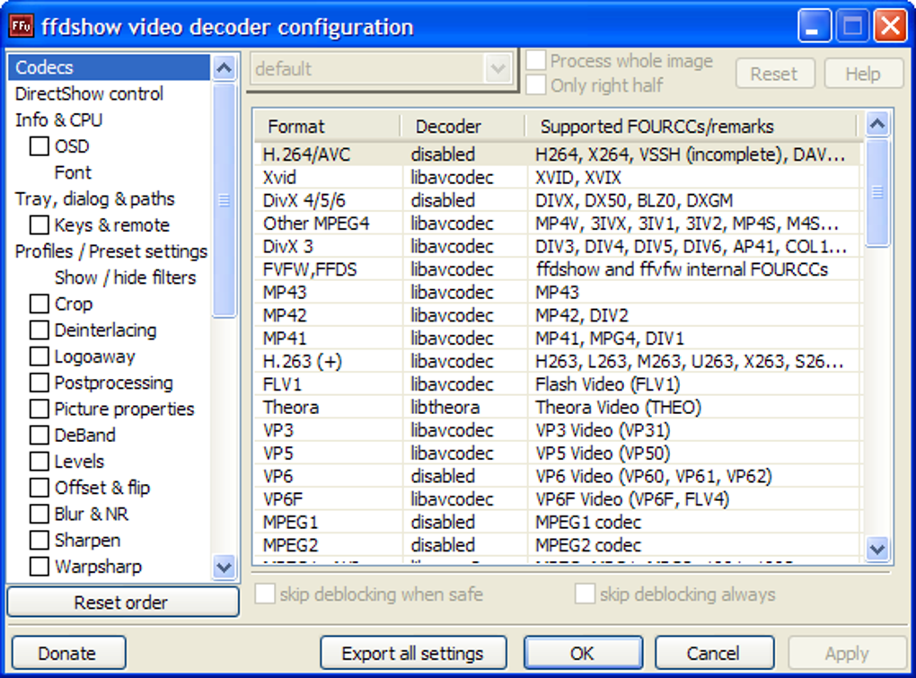The image size is (916, 678).
Task: Click the ffdshow title bar icon
Action: tap(21, 26)
